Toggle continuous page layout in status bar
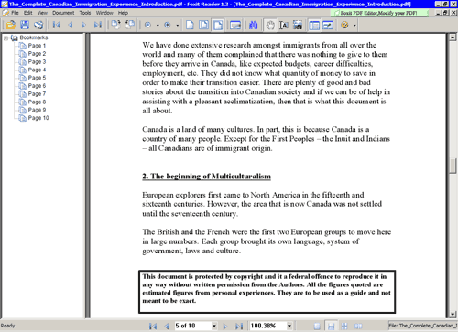The width and height of the screenshot is (458, 332). (x=331, y=326)
